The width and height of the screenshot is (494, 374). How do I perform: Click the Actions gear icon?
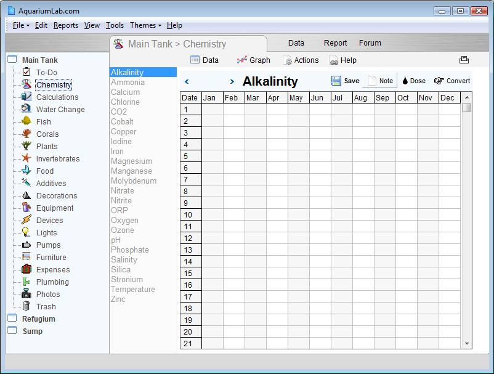click(287, 60)
